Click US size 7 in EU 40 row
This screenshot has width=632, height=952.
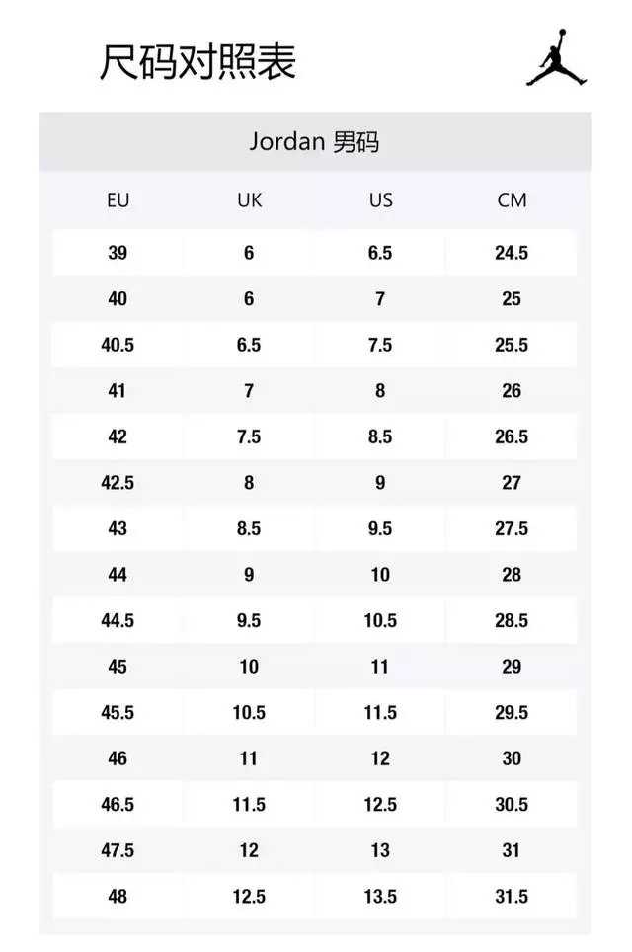380,298
